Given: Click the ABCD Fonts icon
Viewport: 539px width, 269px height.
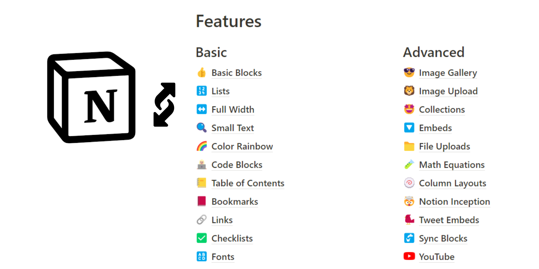Looking at the screenshot, I should 202,256.
